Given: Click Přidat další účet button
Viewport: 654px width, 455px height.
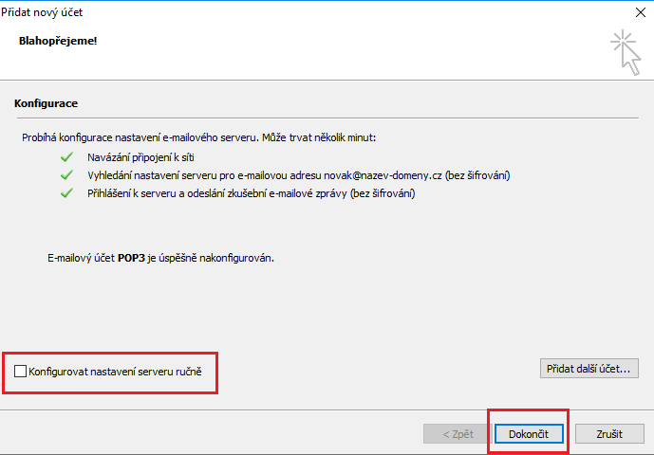Looking at the screenshot, I should (x=589, y=368).
